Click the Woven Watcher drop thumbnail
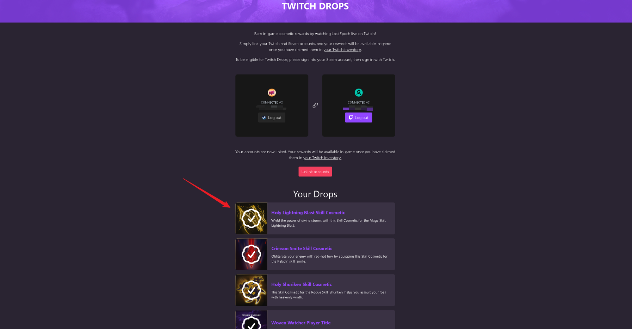This screenshot has width=632, height=329. [x=251, y=320]
